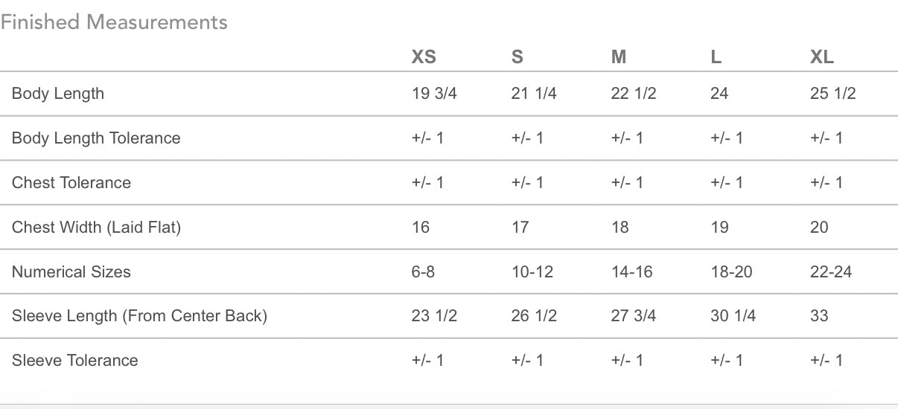898x409 pixels.
Task: Click the L size column header
Action: coord(716,57)
